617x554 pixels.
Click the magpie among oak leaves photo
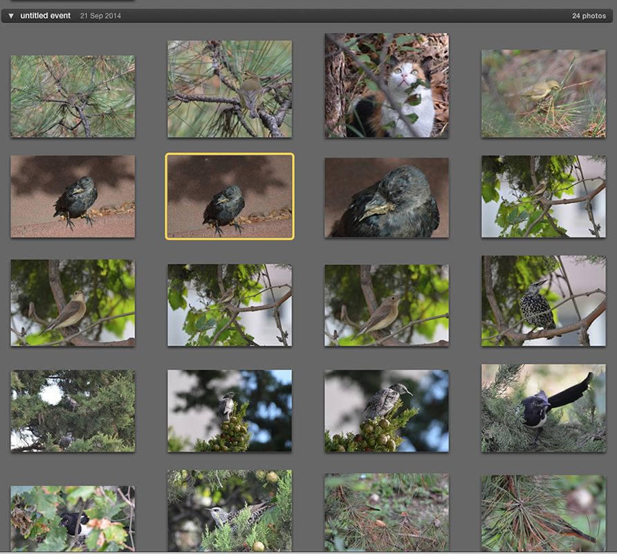pos(73,519)
